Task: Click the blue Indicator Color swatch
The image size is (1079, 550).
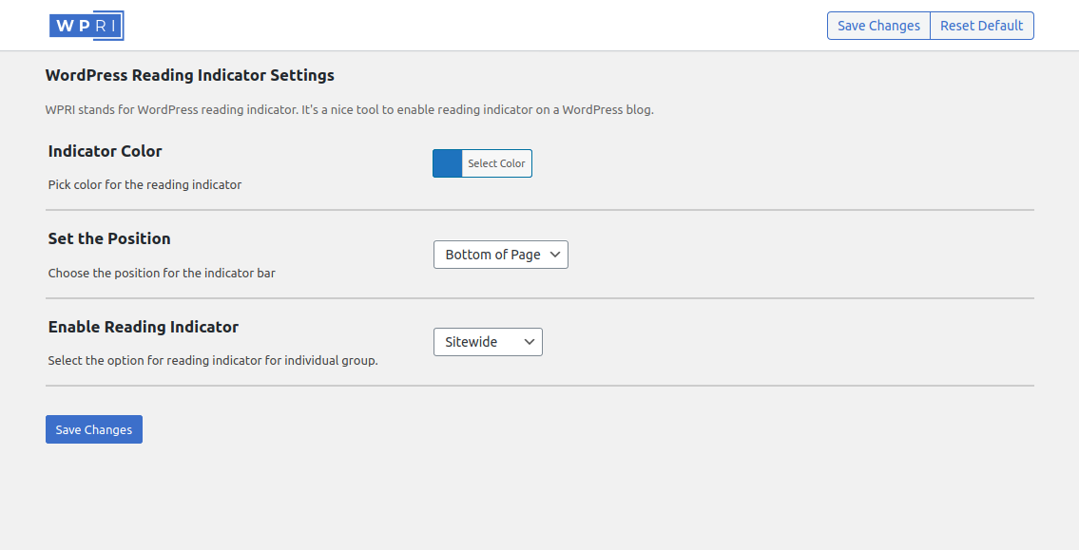Action: pos(448,163)
